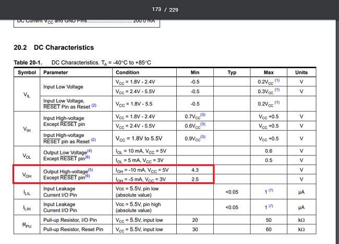
Task: Click the Min value 4.3
Action: pyautogui.click(x=195, y=170)
